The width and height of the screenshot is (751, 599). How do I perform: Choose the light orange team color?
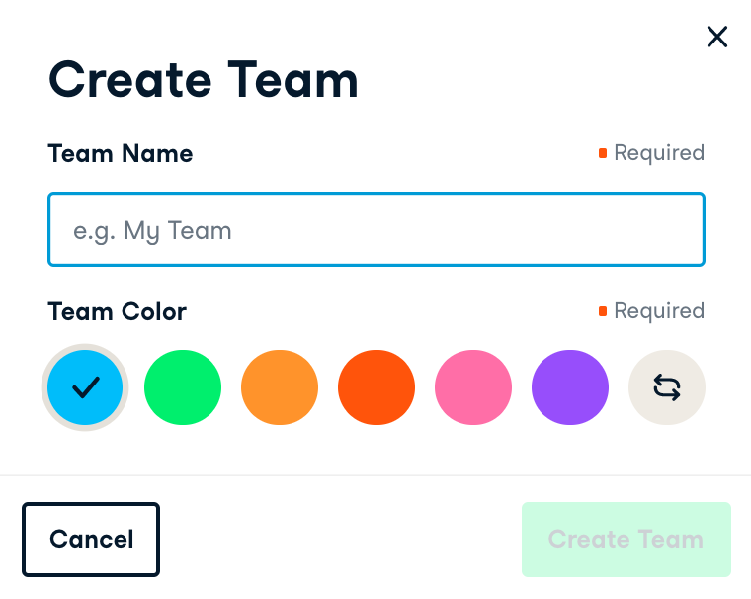[279, 388]
